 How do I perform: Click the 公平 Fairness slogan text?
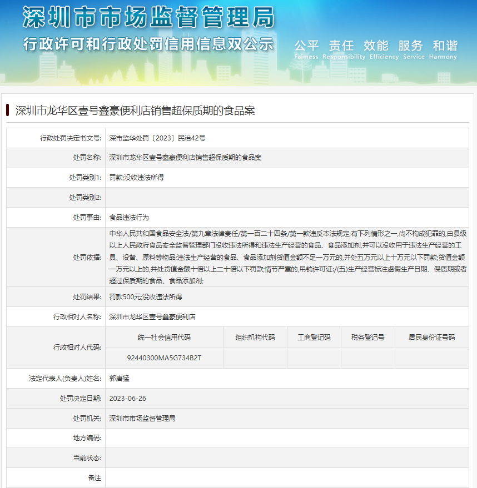[x=306, y=49]
